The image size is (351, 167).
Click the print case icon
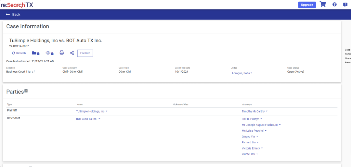[x=62, y=53]
